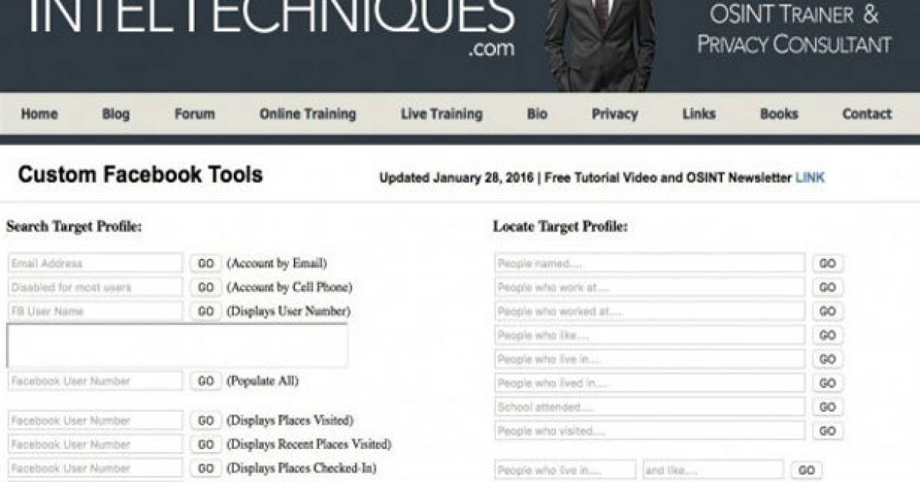
Task: Click the School attended input field
Action: click(x=649, y=407)
